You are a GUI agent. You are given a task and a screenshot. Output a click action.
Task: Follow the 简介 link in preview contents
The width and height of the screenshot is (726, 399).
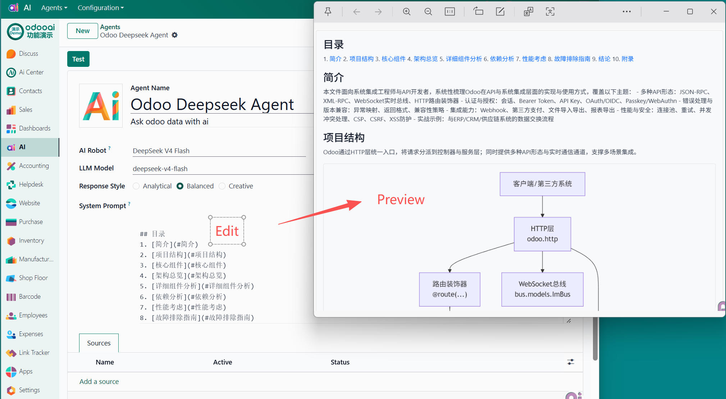coord(335,59)
